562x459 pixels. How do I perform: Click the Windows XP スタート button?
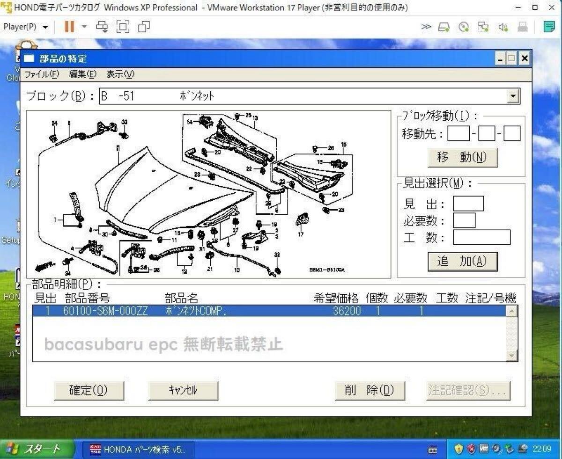(x=37, y=449)
